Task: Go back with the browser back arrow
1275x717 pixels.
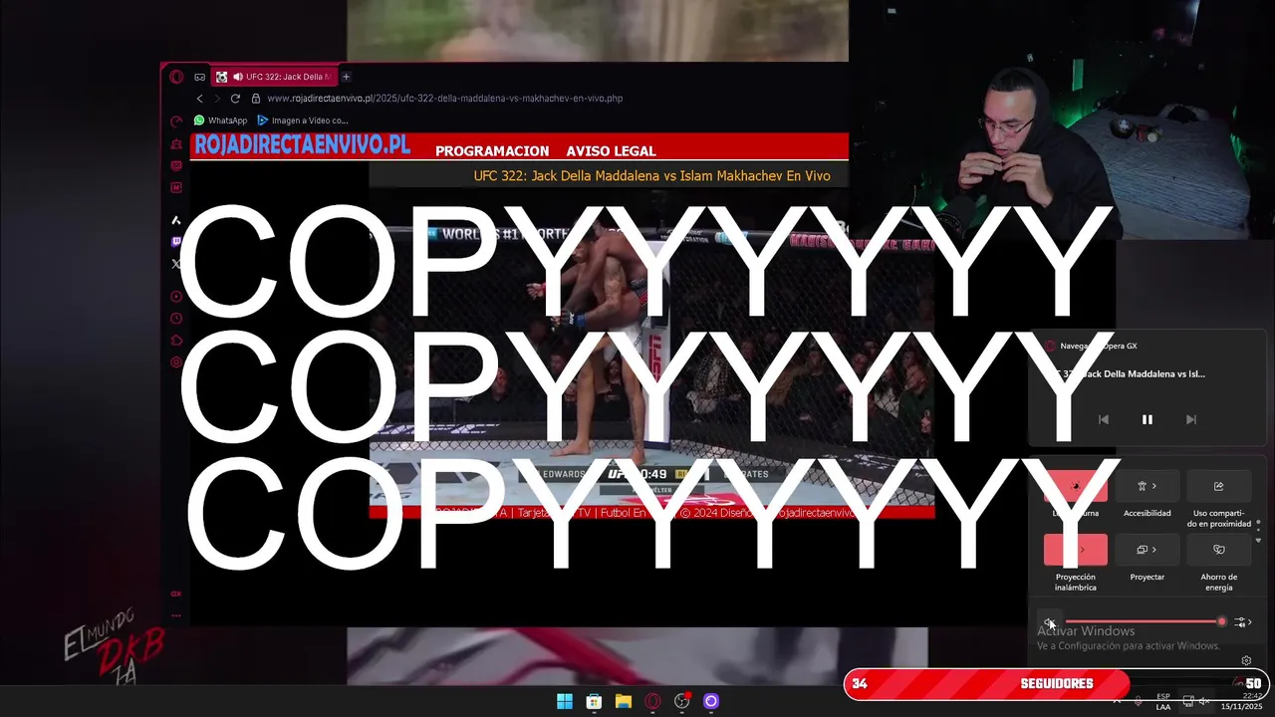Action: [x=199, y=99]
